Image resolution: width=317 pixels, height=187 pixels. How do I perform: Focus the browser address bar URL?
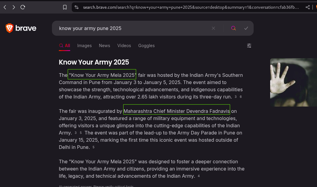pyautogui.click(x=191, y=7)
